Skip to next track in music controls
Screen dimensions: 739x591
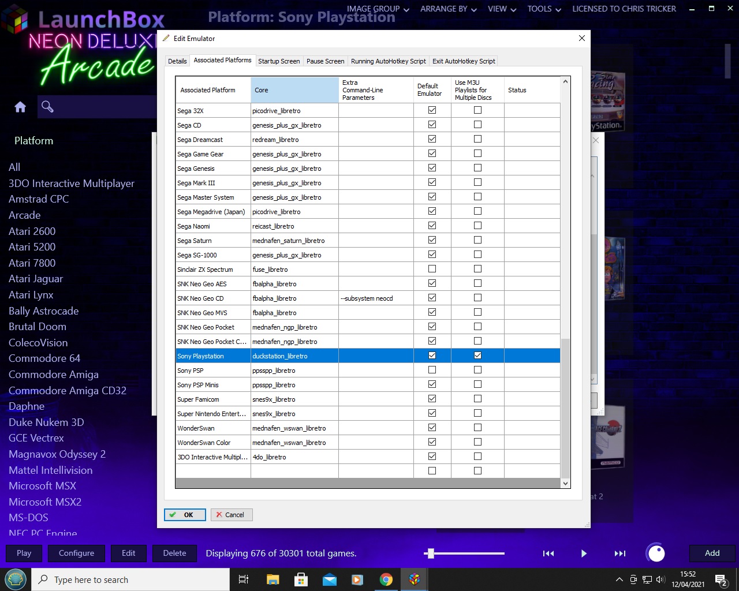coord(619,553)
